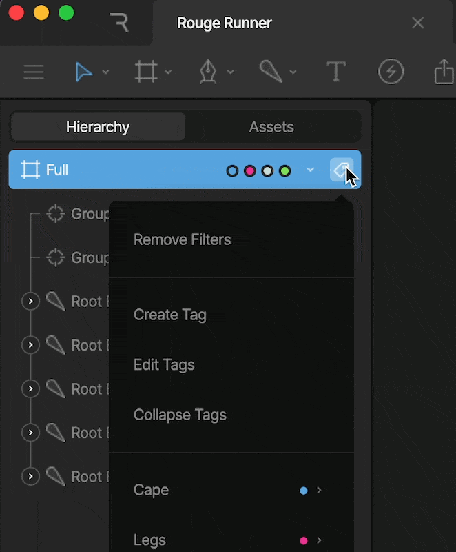Click the first Group target icon

coord(56,213)
